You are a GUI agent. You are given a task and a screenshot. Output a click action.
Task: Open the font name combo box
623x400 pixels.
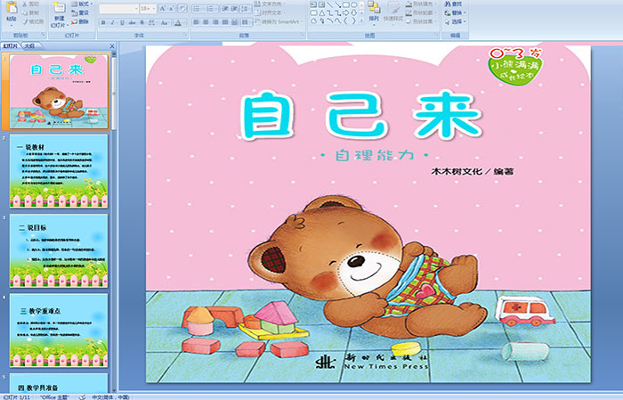click(118, 8)
